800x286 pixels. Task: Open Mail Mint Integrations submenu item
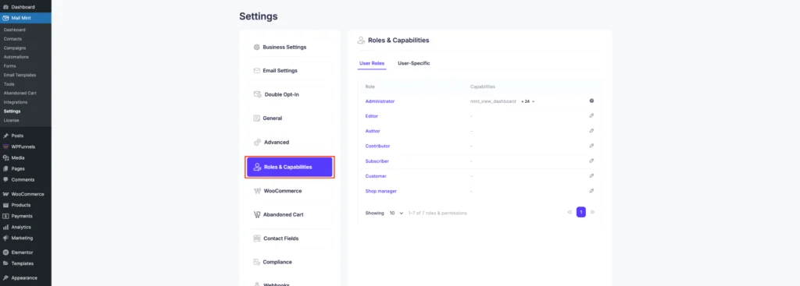pos(15,102)
